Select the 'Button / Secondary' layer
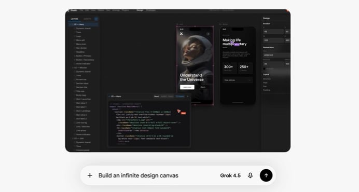 pos(85,60)
